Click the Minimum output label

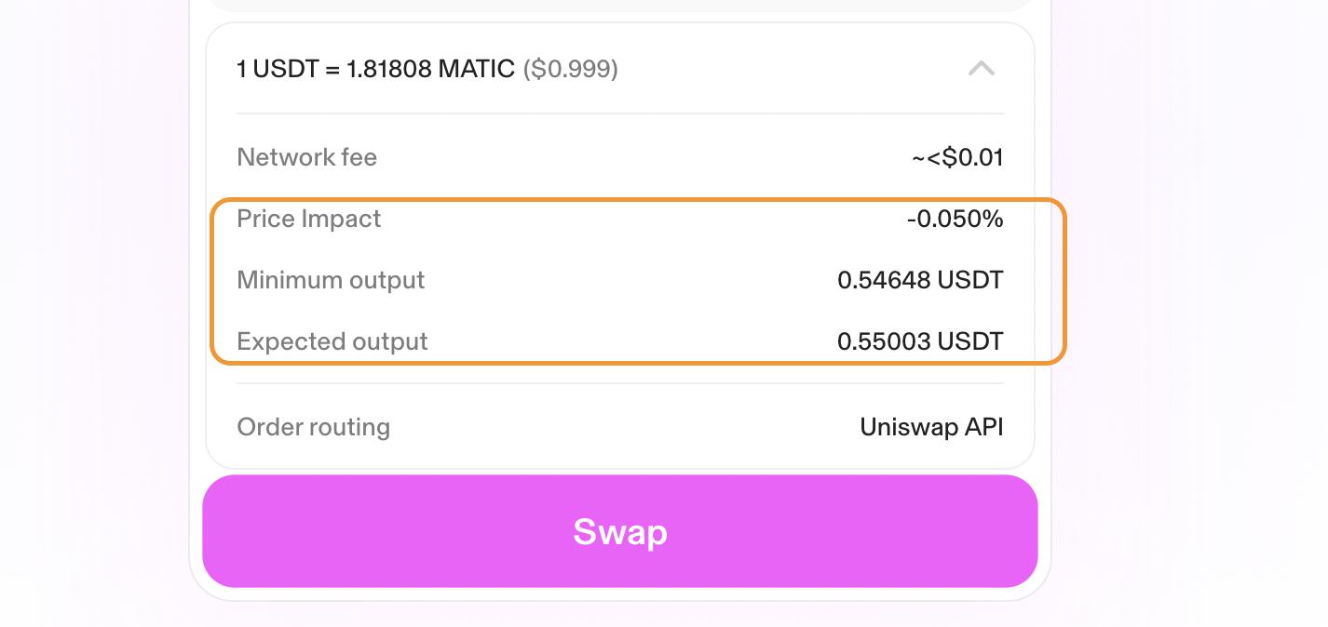pos(331,280)
